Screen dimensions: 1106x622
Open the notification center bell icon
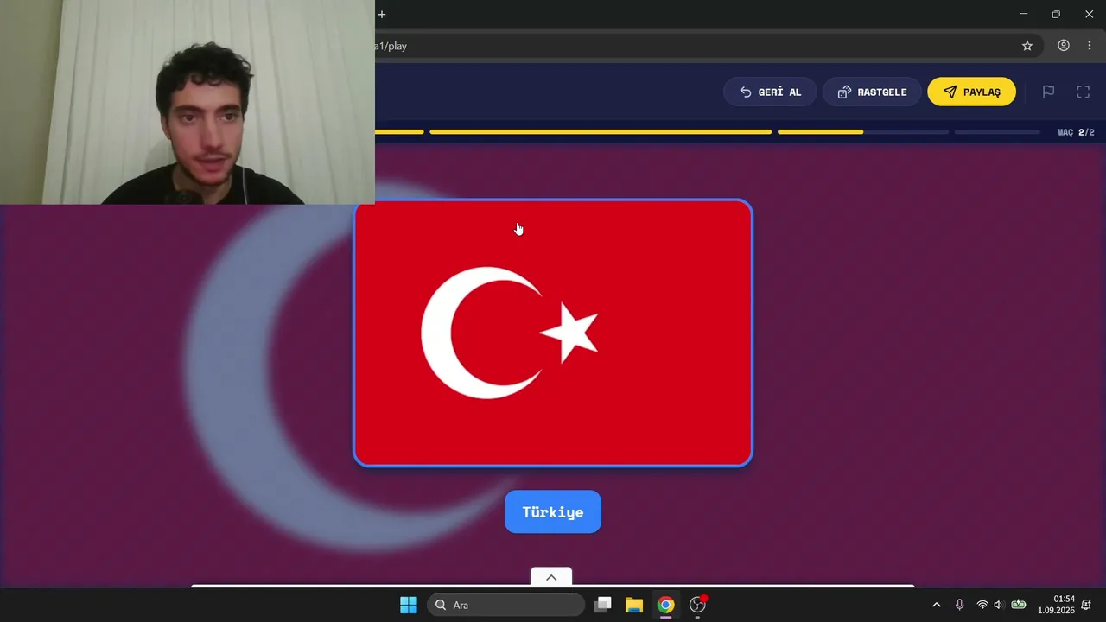(x=1086, y=605)
